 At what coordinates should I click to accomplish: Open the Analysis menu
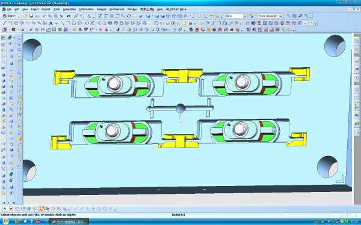[101, 10]
